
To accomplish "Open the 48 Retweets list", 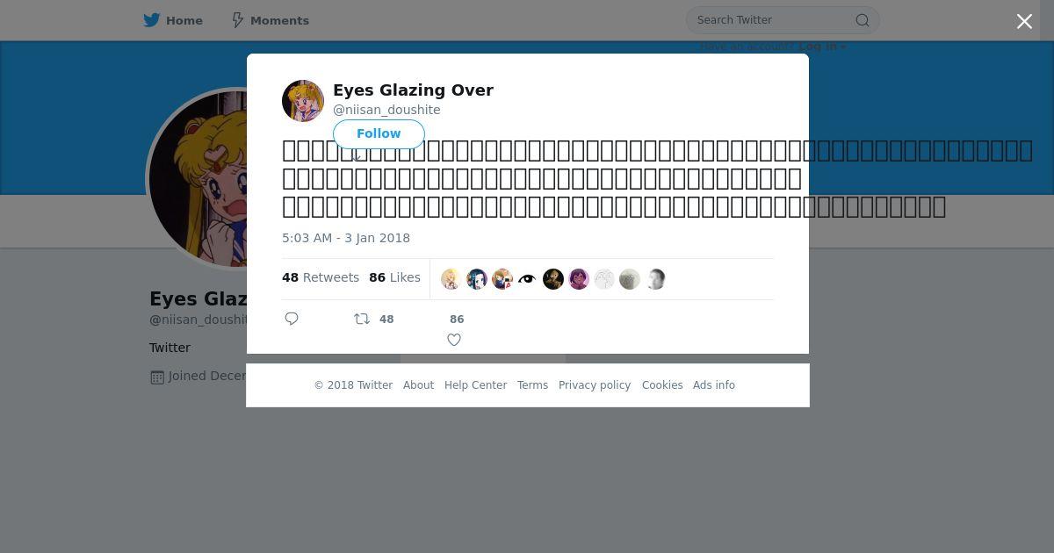I will [x=321, y=277].
